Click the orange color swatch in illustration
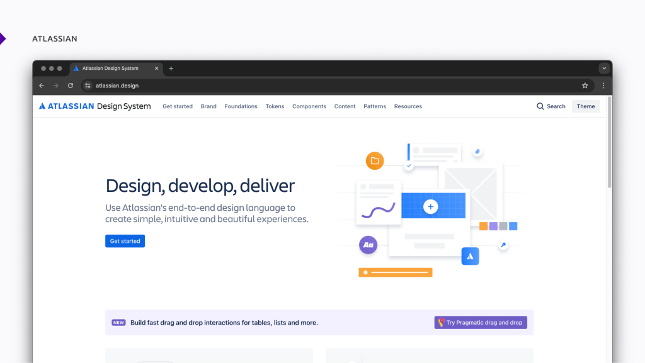The height and width of the screenshot is (363, 645). pos(483,226)
